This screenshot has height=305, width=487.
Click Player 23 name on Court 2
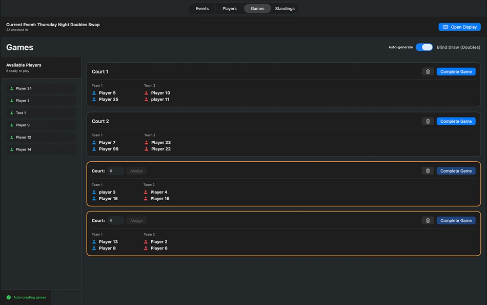pos(161,143)
